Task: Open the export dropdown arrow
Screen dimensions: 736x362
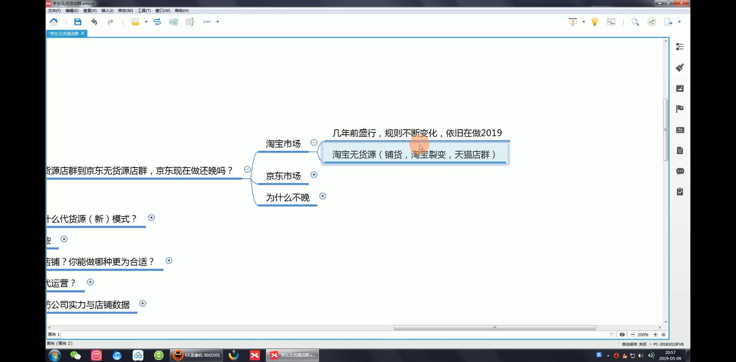Action: [x=679, y=22]
